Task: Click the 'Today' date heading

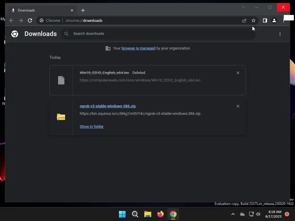Action: (x=55, y=57)
